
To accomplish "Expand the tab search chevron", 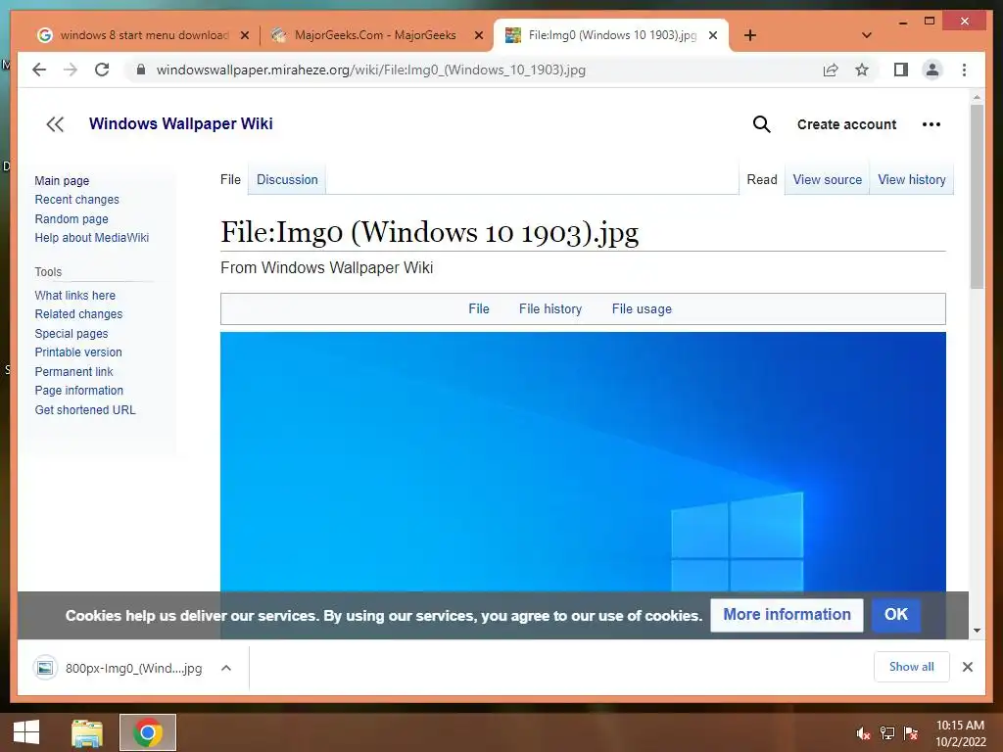I will 867,35.
